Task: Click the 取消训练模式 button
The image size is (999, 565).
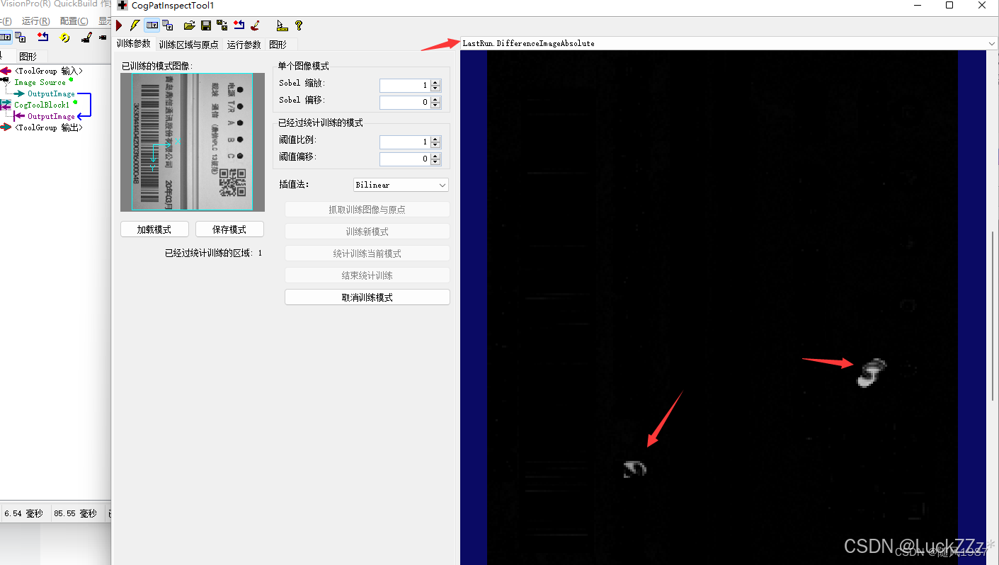Action: pos(367,297)
